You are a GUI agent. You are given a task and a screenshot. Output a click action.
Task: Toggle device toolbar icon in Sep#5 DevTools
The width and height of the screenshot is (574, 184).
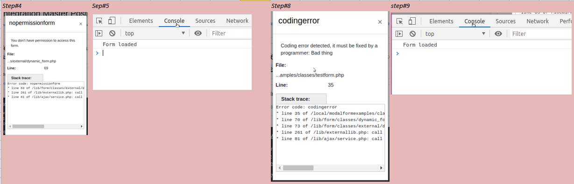[112, 20]
